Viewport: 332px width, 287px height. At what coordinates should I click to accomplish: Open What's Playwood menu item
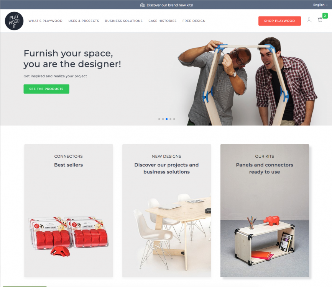[46, 21]
